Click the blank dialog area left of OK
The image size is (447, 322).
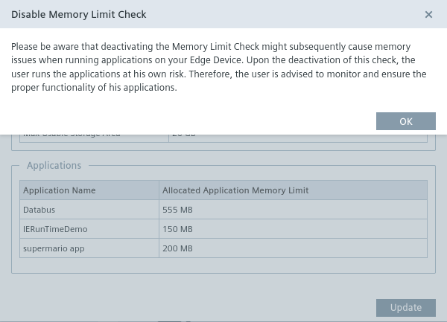click(186, 121)
